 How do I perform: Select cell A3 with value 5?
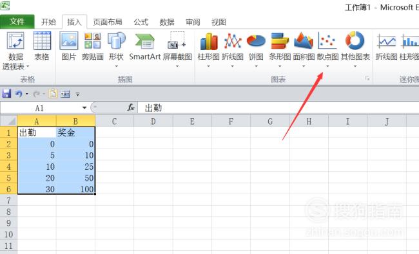pyautogui.click(x=37, y=155)
